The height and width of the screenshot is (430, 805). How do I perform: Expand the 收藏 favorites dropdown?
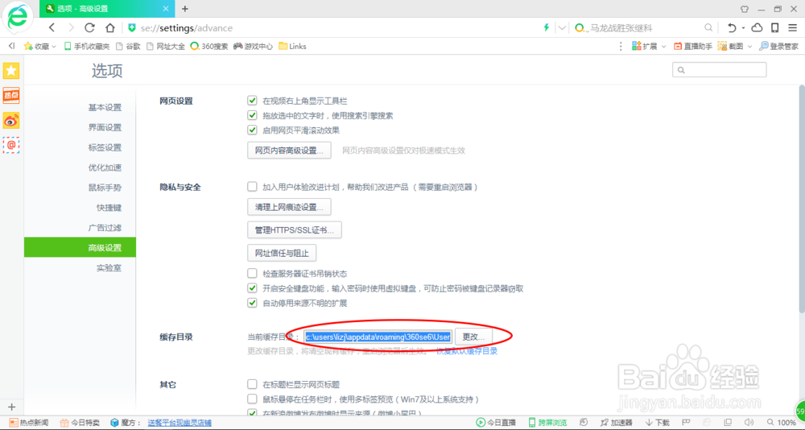coord(54,47)
